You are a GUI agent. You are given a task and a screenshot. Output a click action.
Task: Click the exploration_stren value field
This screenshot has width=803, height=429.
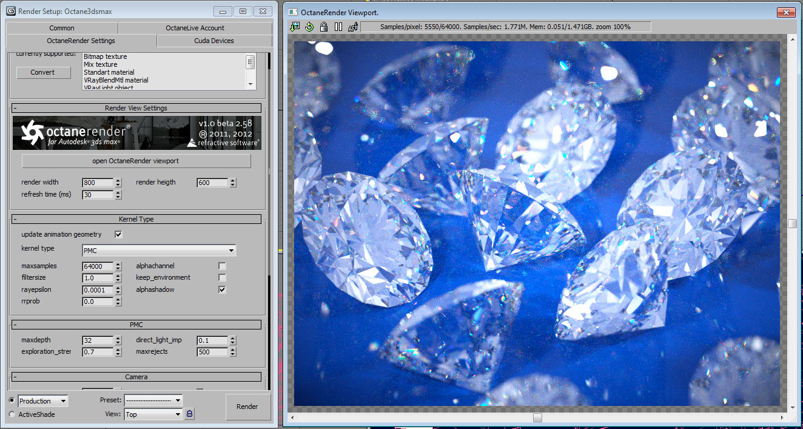(x=98, y=352)
